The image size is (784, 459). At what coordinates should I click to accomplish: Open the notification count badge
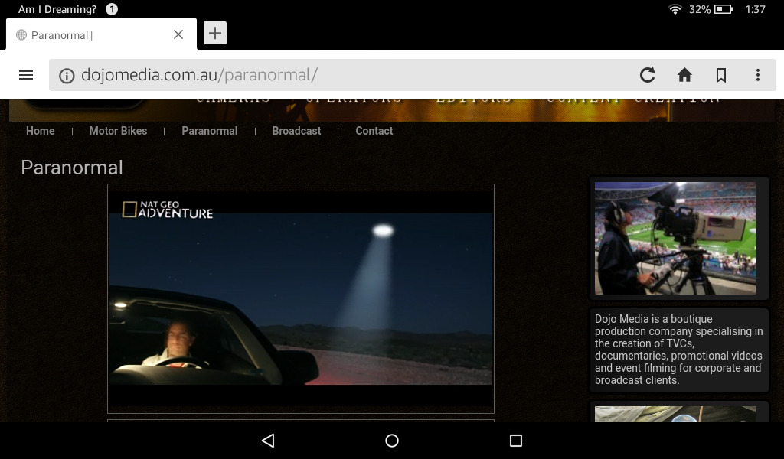[x=112, y=9]
